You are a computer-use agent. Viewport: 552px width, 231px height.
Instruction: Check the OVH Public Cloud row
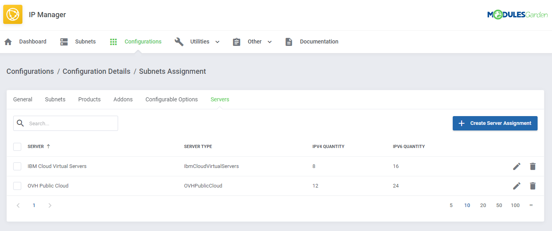17,186
